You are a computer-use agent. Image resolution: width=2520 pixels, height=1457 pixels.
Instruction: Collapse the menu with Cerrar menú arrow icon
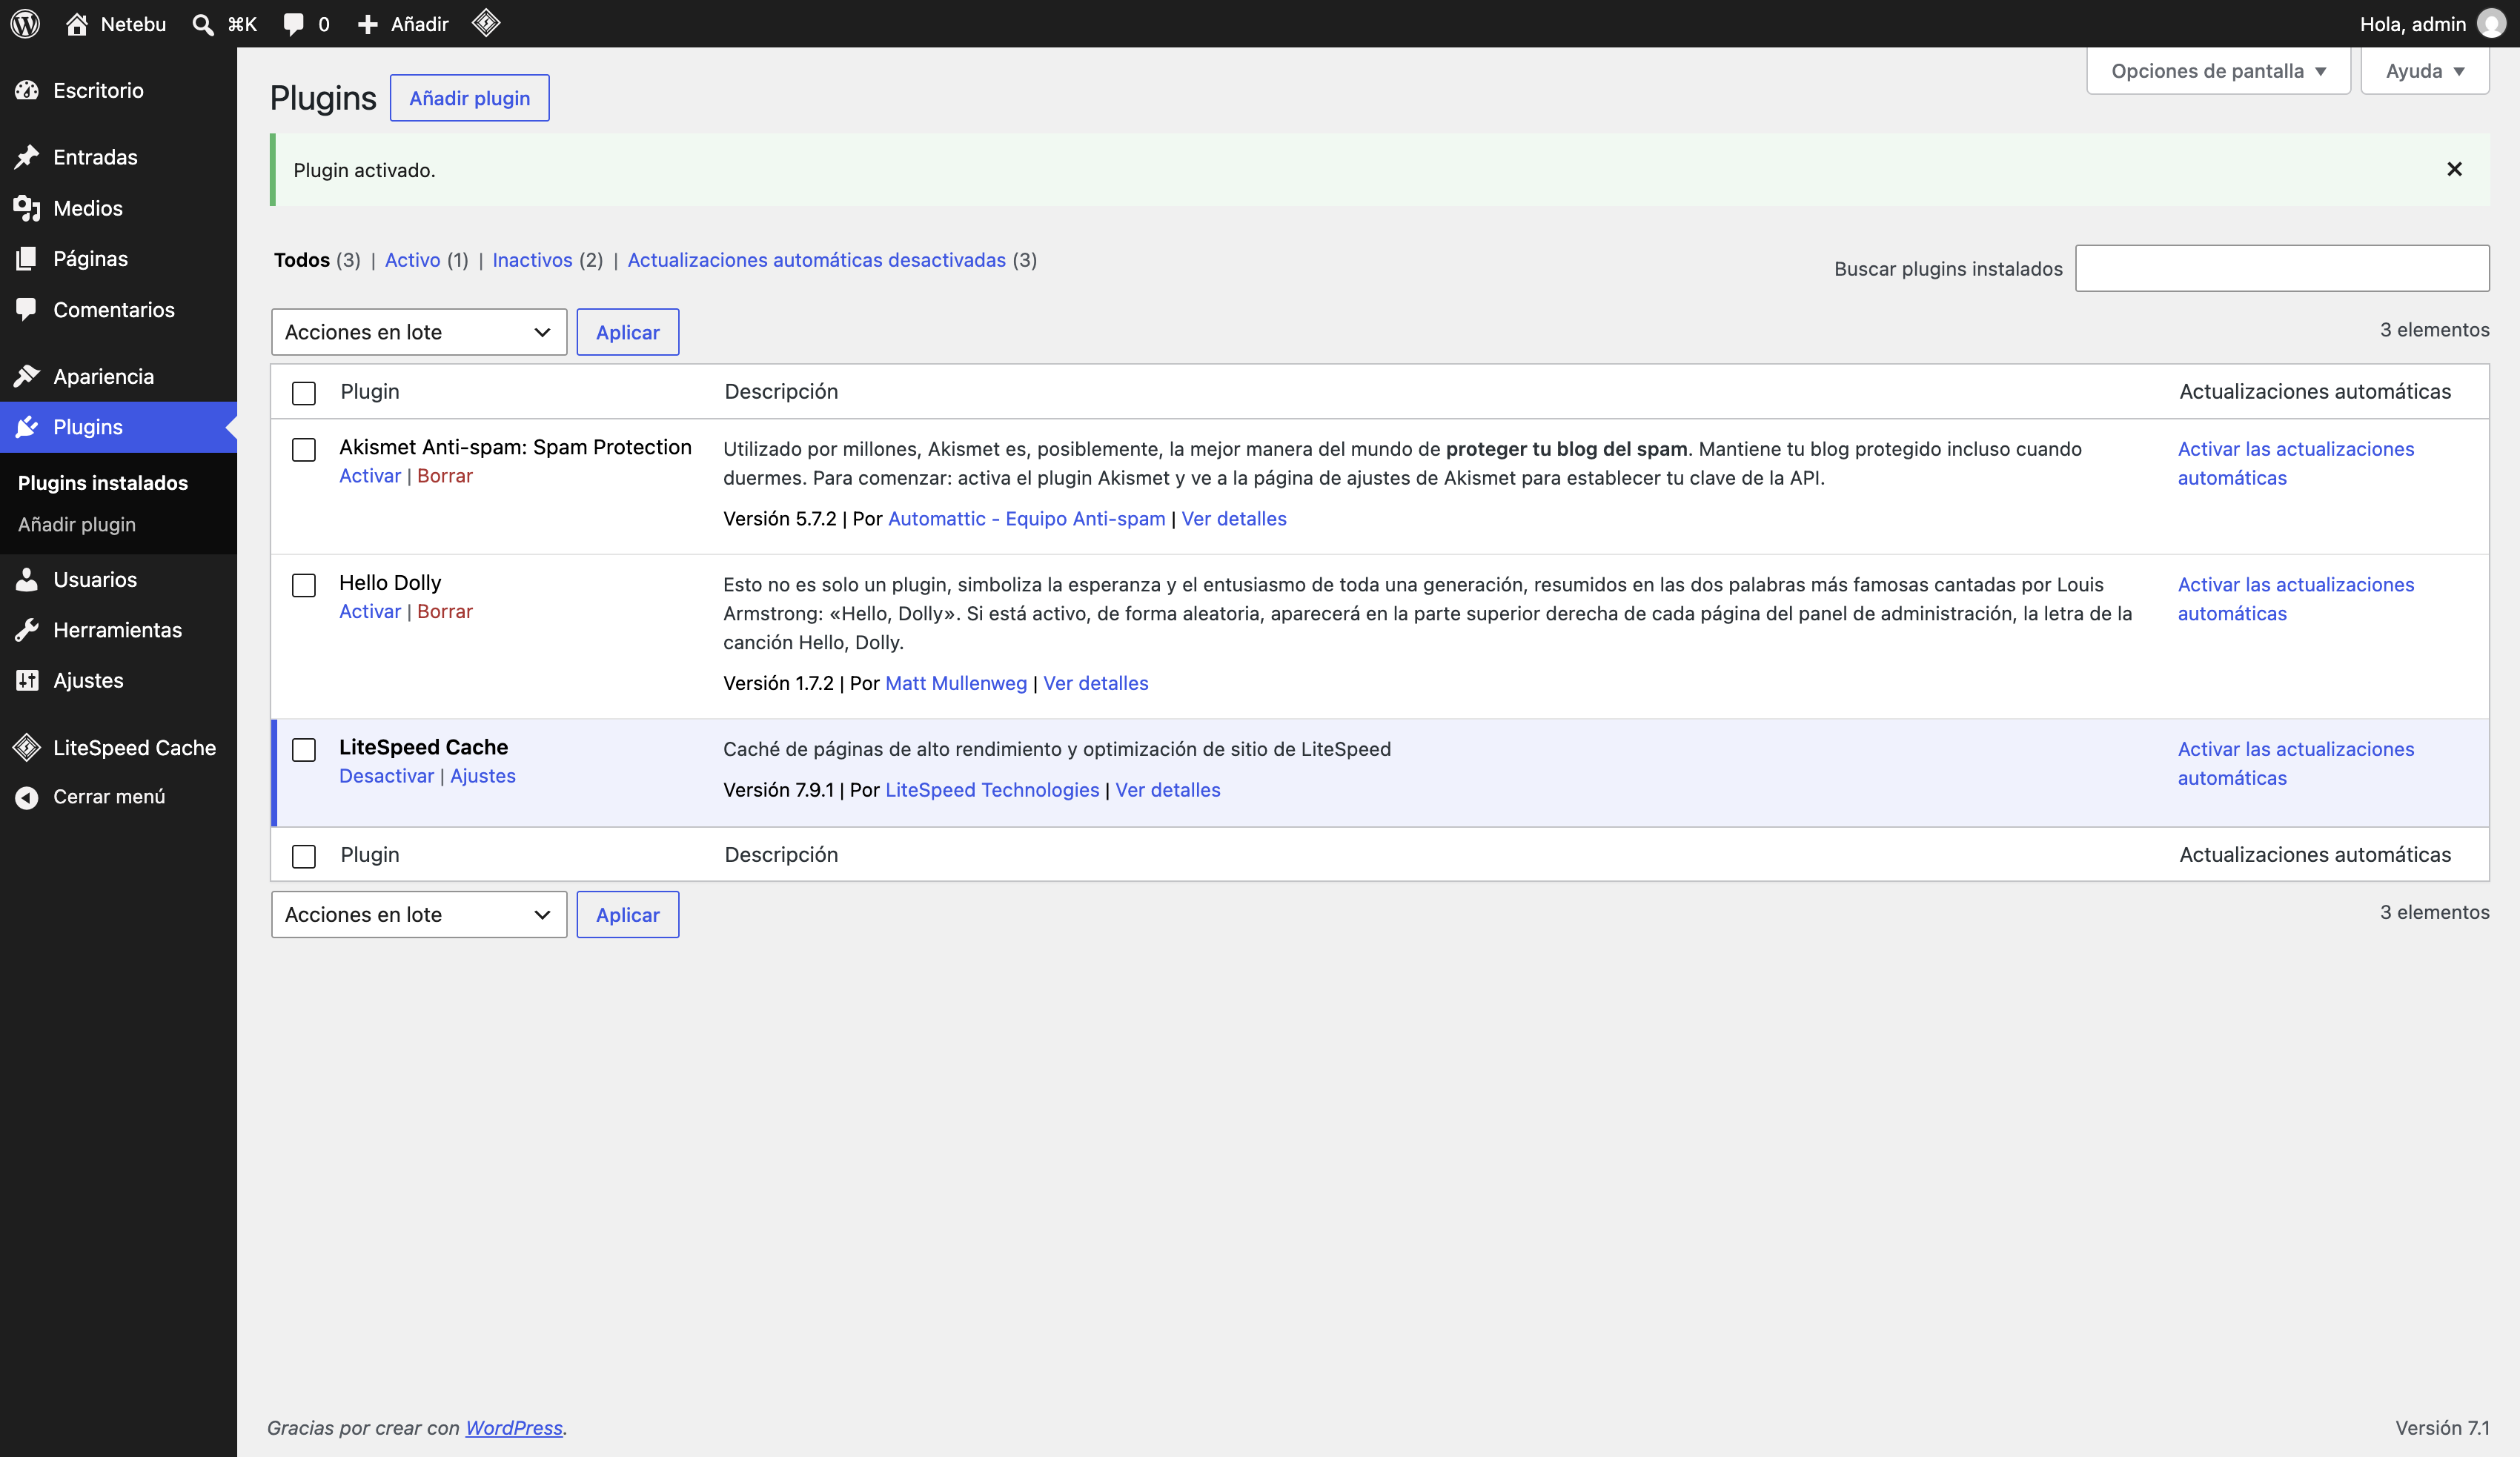tap(27, 797)
